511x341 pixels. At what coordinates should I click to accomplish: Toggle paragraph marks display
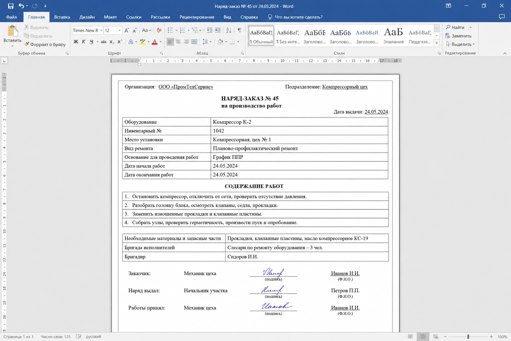239,30
